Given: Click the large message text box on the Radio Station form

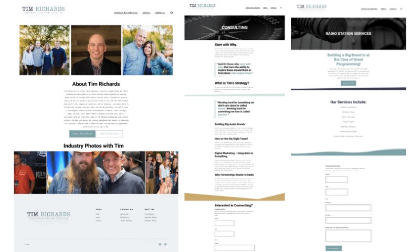Looking at the screenshot, I should point(348,236).
